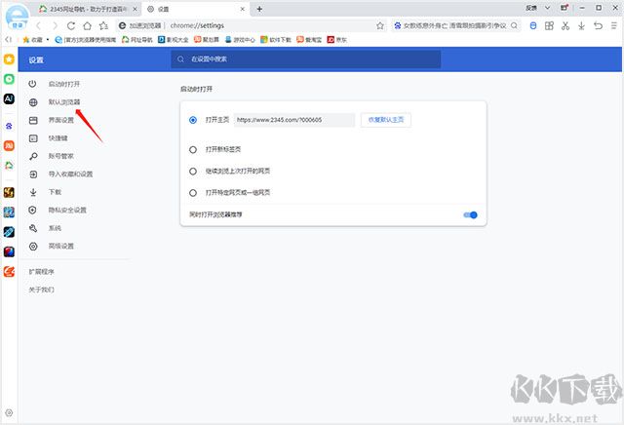
Task: Open the apps grid toolbar icon
Action: click(549, 26)
